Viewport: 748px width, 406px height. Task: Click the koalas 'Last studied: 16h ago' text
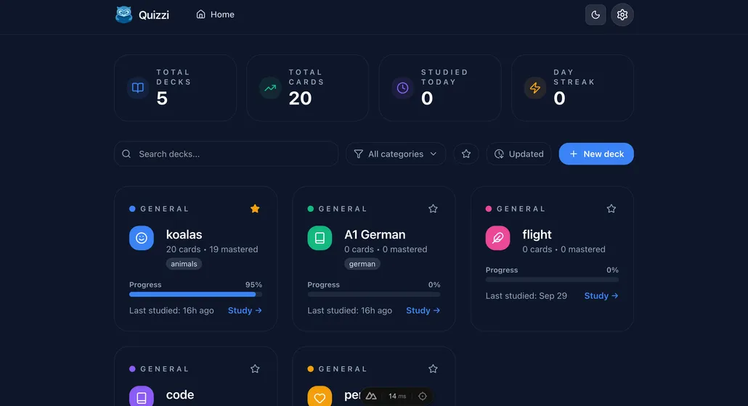pos(171,310)
